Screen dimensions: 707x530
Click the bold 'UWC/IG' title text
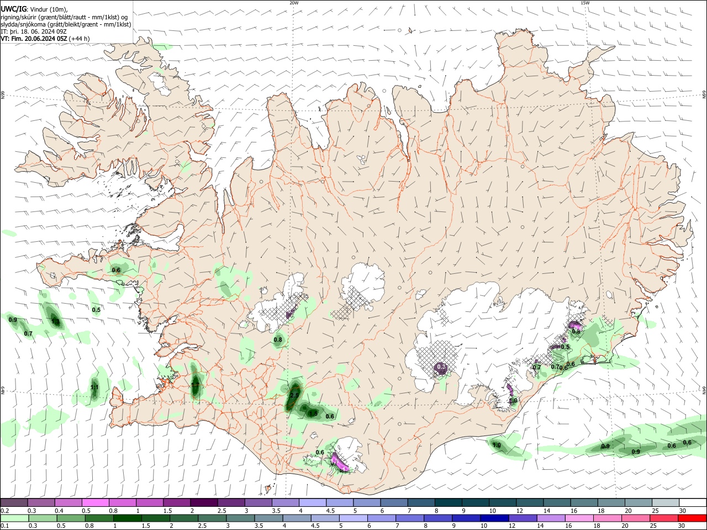13,9
